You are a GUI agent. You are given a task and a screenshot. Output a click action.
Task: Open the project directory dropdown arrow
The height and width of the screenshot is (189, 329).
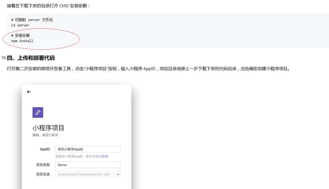pos(118,174)
